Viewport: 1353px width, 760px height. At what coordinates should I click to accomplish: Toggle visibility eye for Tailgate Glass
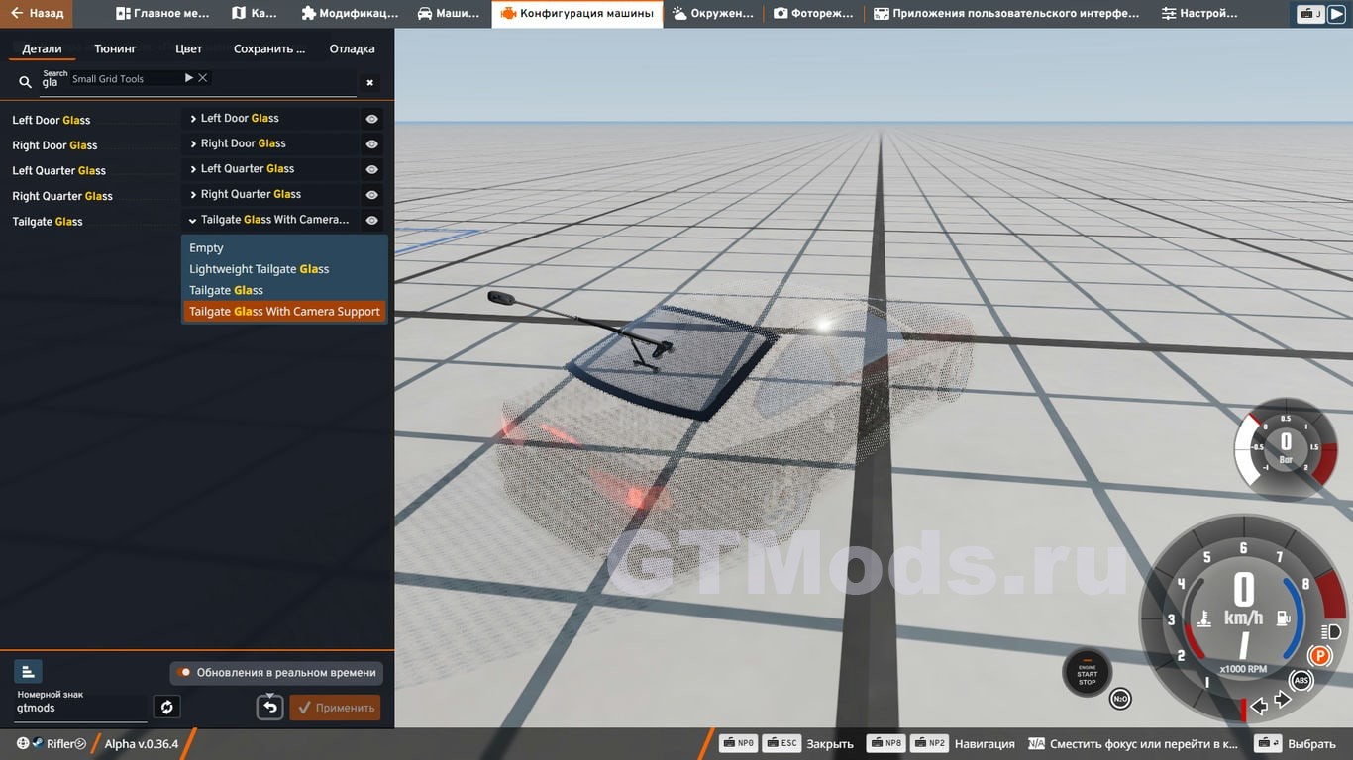(371, 221)
